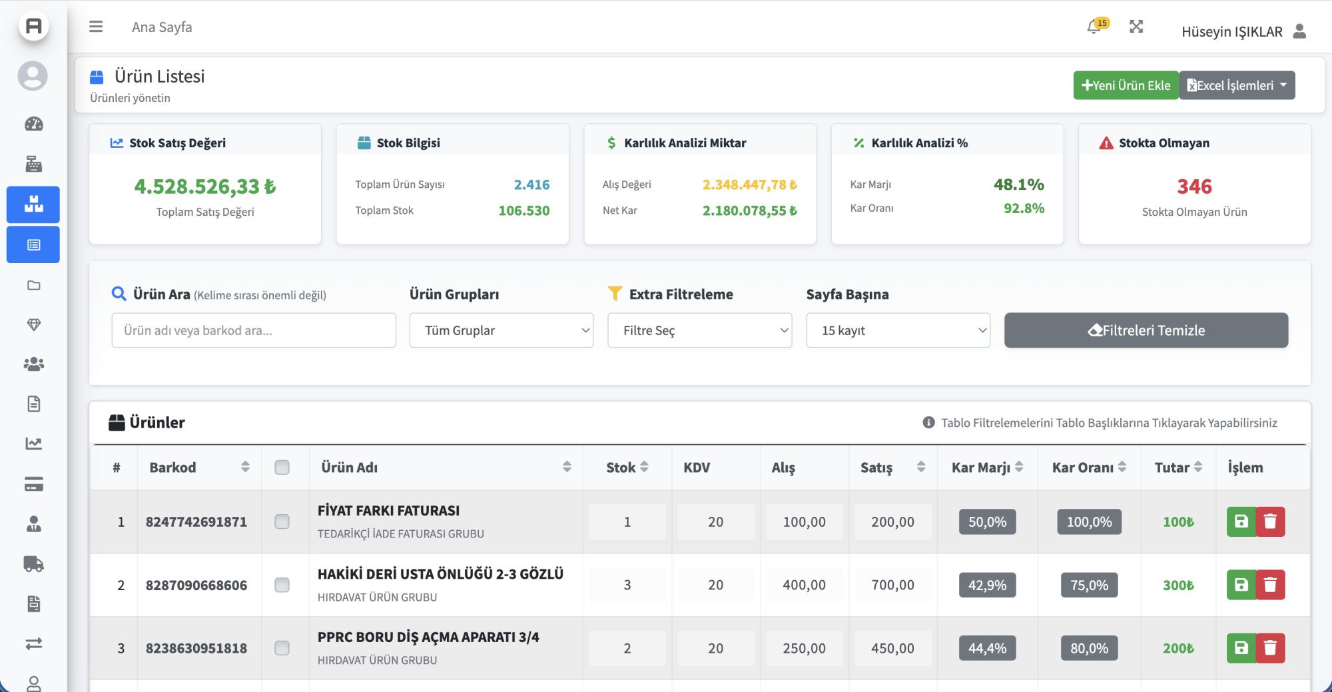Delete the HAKİKİ DERİ USTA ÖNLÜĞÜ row
Viewport: 1332px width, 692px height.
1270,585
